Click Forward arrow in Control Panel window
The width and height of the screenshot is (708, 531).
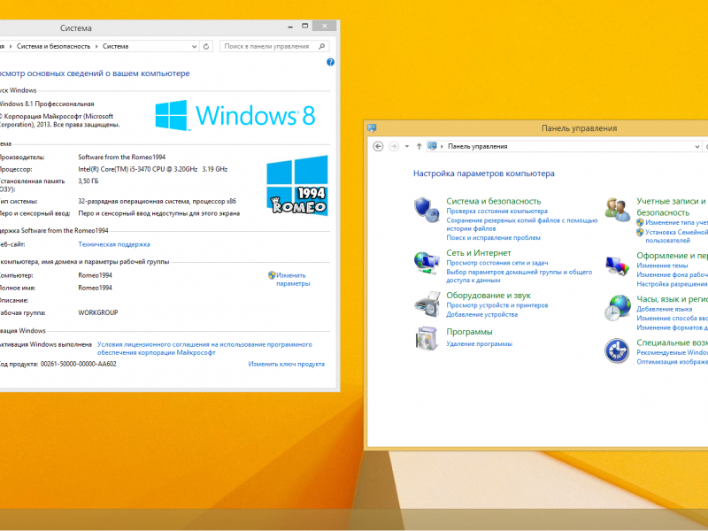click(394, 146)
